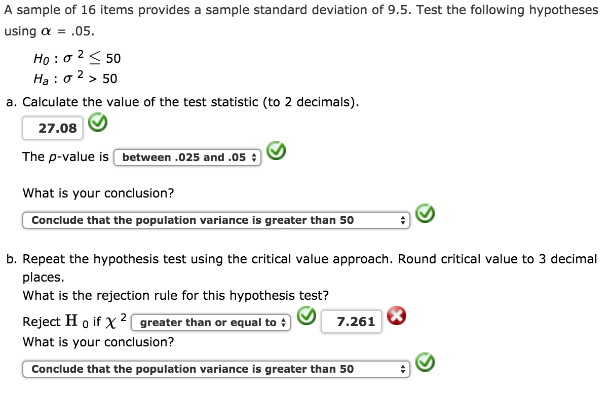Click the checkmark beside part a conclusion
Screen dimensions: 612x396
pyautogui.click(x=426, y=214)
